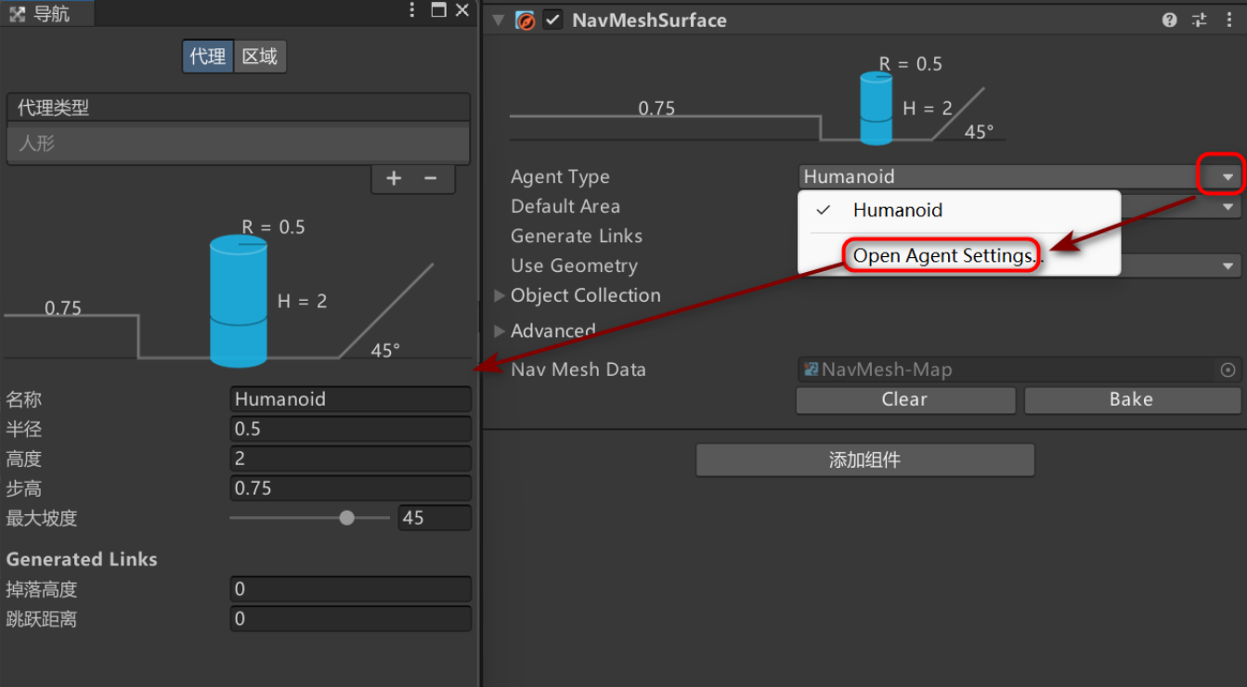The width and height of the screenshot is (1247, 687).
Task: Open the Agent Type dropdown arrow
Action: click(x=1228, y=176)
